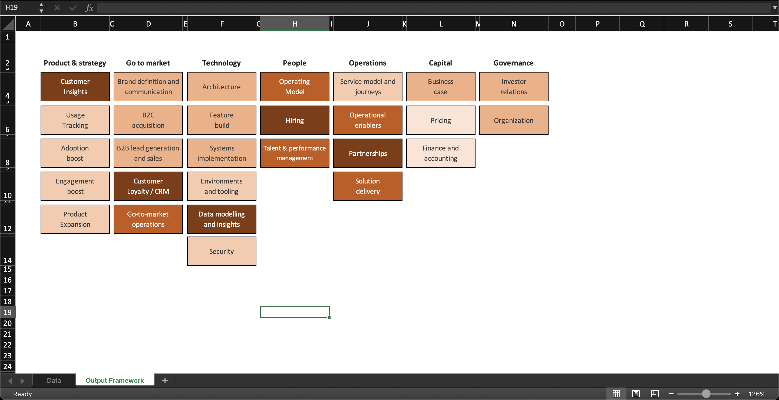The height and width of the screenshot is (400, 779).
Task: Select row 24 header
Action: (x=8, y=366)
